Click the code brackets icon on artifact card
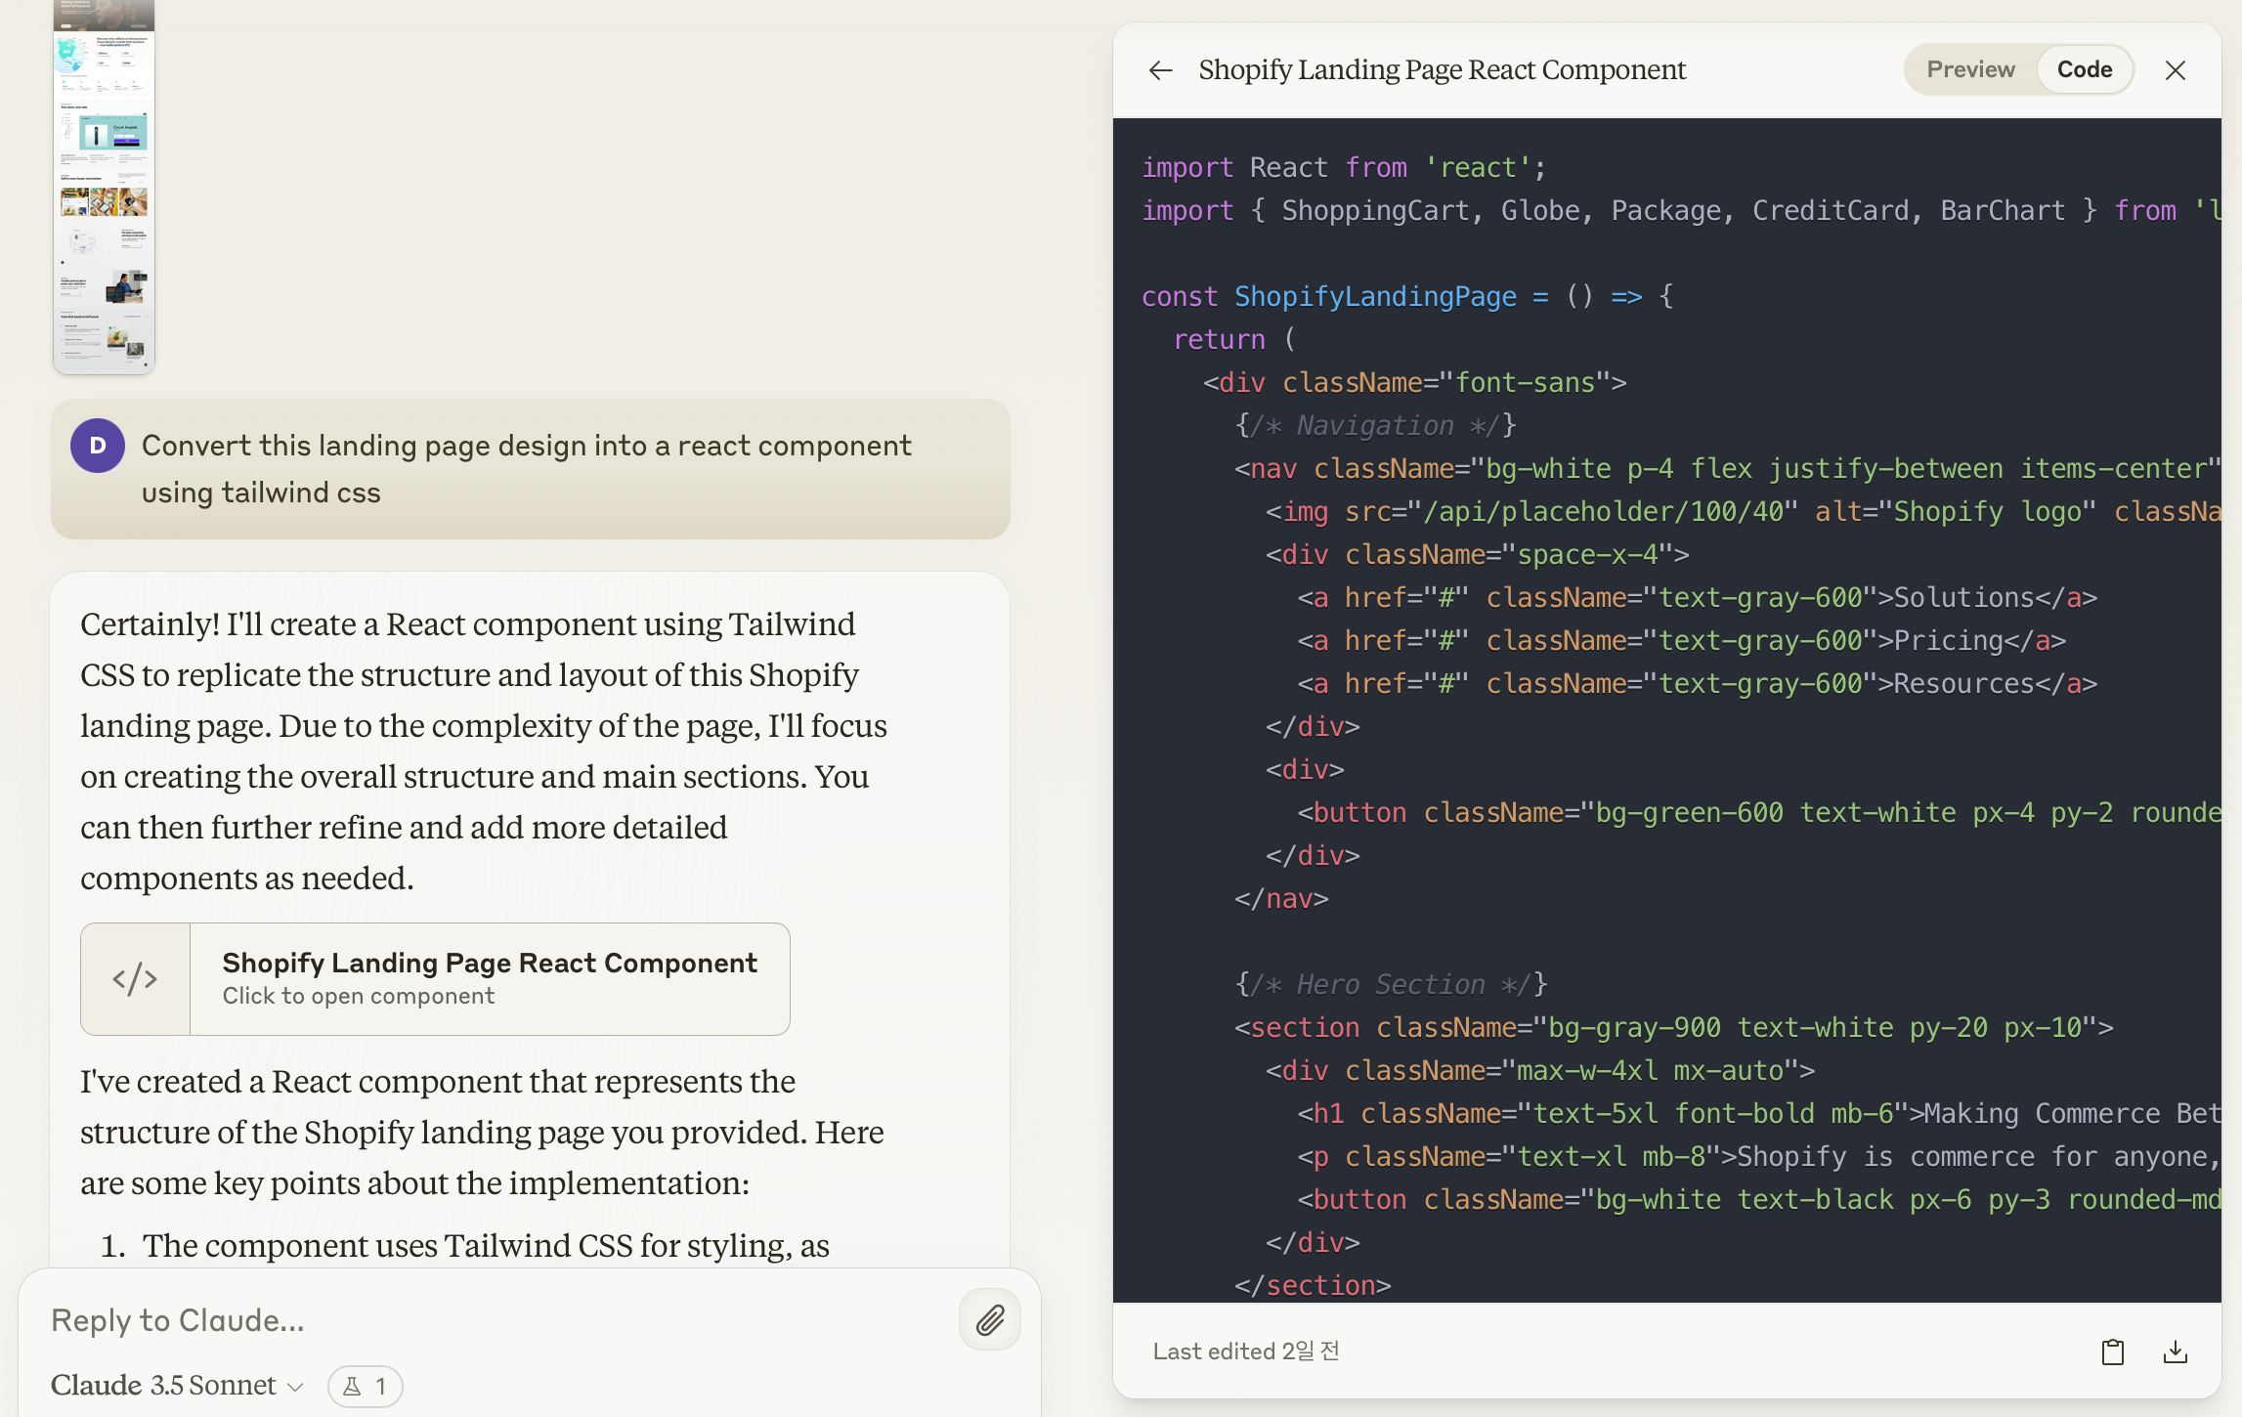This screenshot has width=2242, height=1417. [135, 979]
